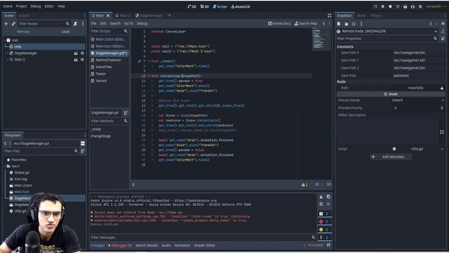
Task: Click the Online Docs button
Action: pyautogui.click(x=279, y=23)
